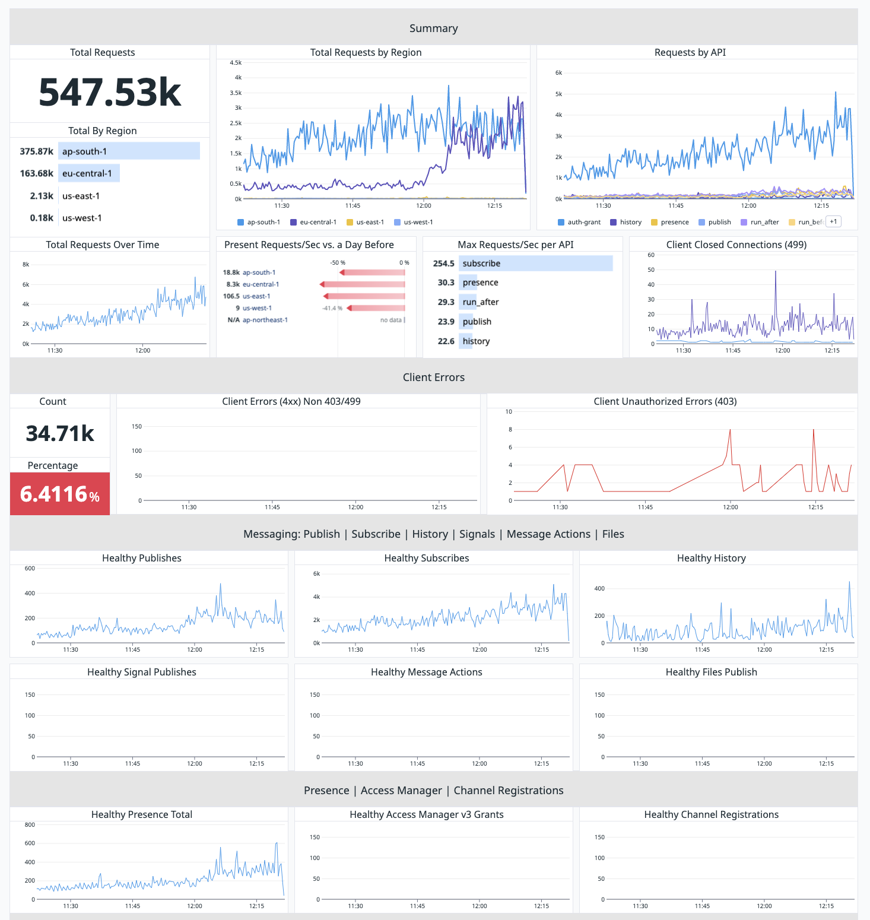Click the Client Errors section header

coord(434,377)
